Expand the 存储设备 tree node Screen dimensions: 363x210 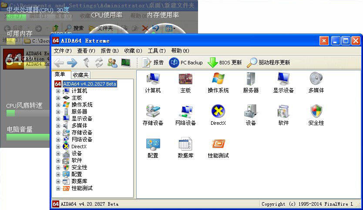[58, 133]
